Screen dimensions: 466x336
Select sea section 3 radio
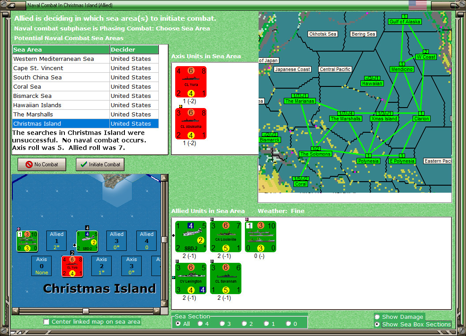pyautogui.click(x=222, y=324)
